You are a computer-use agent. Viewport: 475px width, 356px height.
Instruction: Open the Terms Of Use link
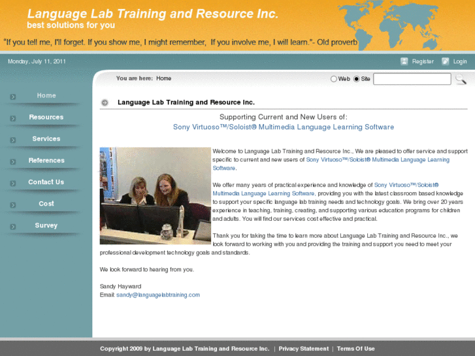pos(355,349)
